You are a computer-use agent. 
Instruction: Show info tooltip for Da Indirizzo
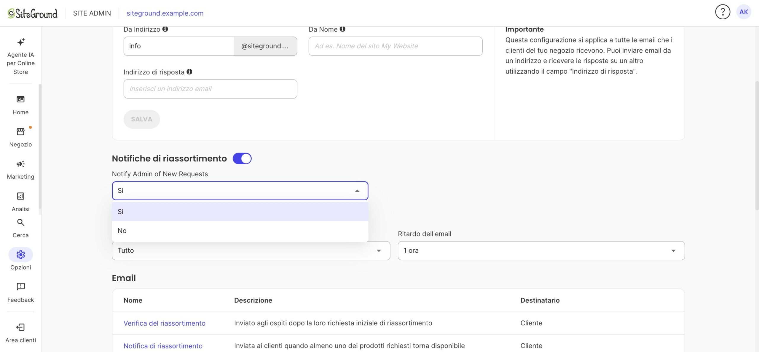tap(165, 29)
